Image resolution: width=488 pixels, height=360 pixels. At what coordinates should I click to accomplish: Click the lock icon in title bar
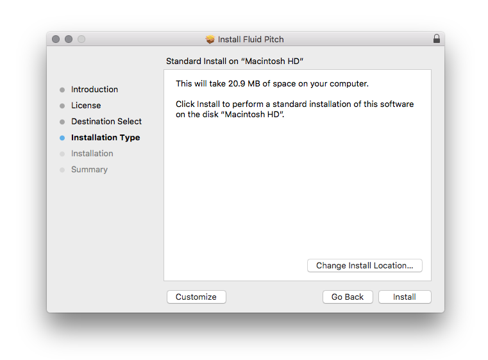pos(437,39)
